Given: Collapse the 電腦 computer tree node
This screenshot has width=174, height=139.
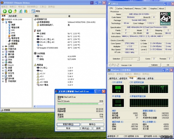Looking at the screenshot, I should point(3,22).
